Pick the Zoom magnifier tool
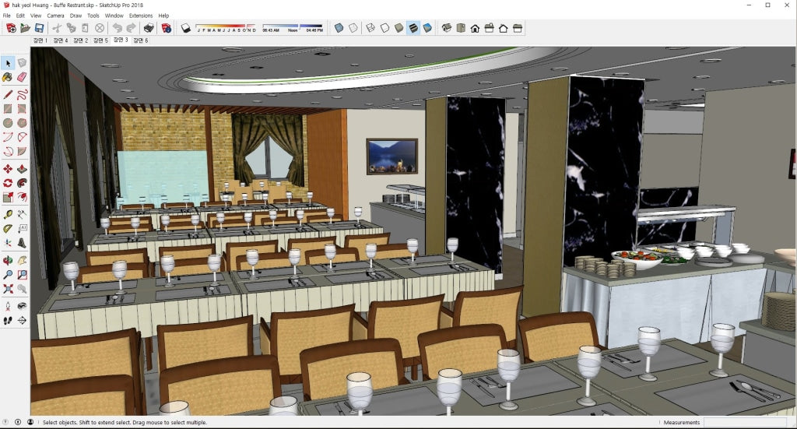This screenshot has height=429, width=797. (x=8, y=275)
